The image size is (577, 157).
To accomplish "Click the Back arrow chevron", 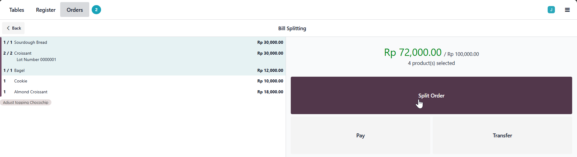I will (8, 28).
